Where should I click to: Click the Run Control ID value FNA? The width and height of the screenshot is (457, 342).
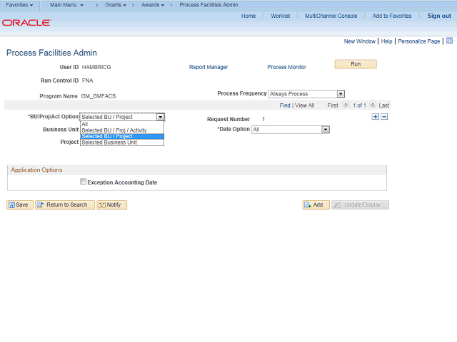(87, 81)
